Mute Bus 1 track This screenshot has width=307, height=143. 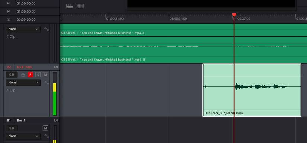(x=45, y=128)
